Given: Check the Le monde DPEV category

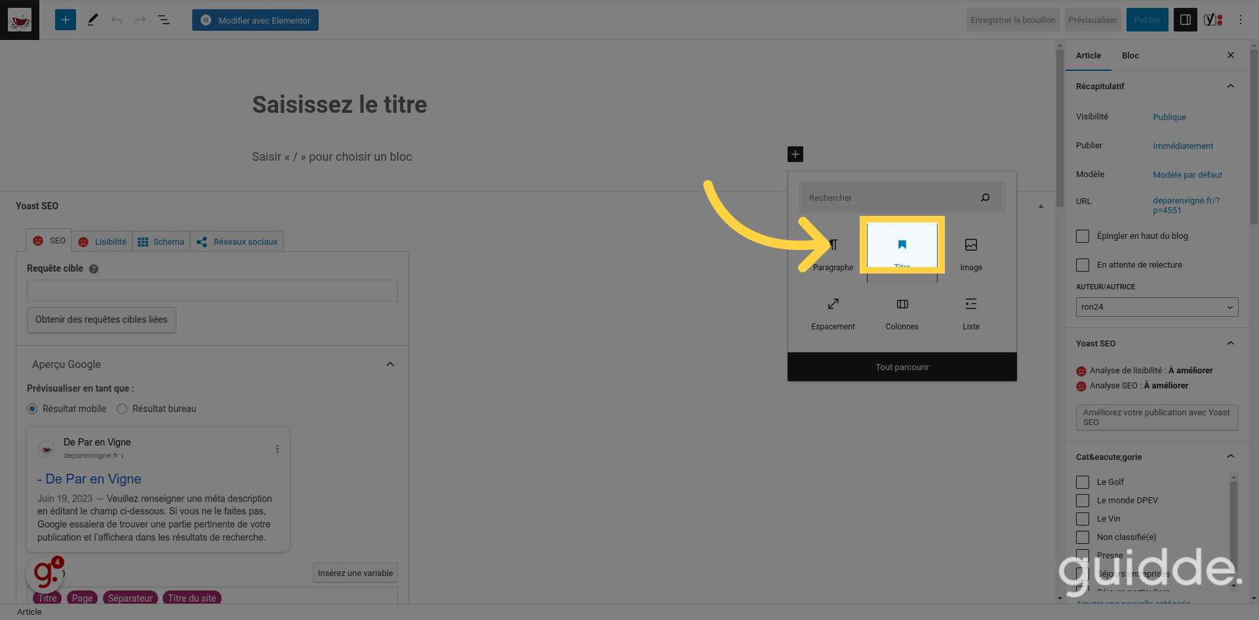Looking at the screenshot, I should (1083, 501).
